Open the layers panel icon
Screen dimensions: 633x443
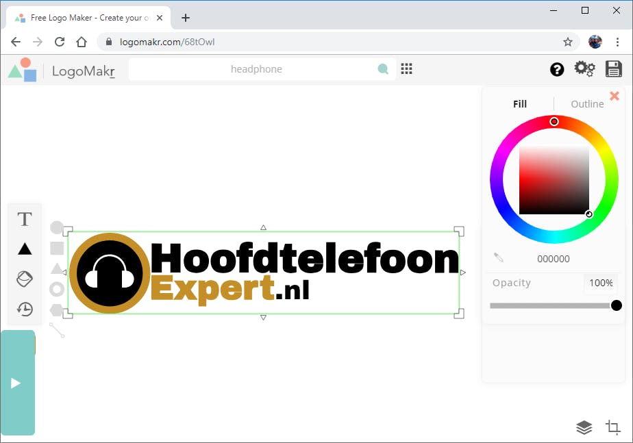(x=584, y=427)
